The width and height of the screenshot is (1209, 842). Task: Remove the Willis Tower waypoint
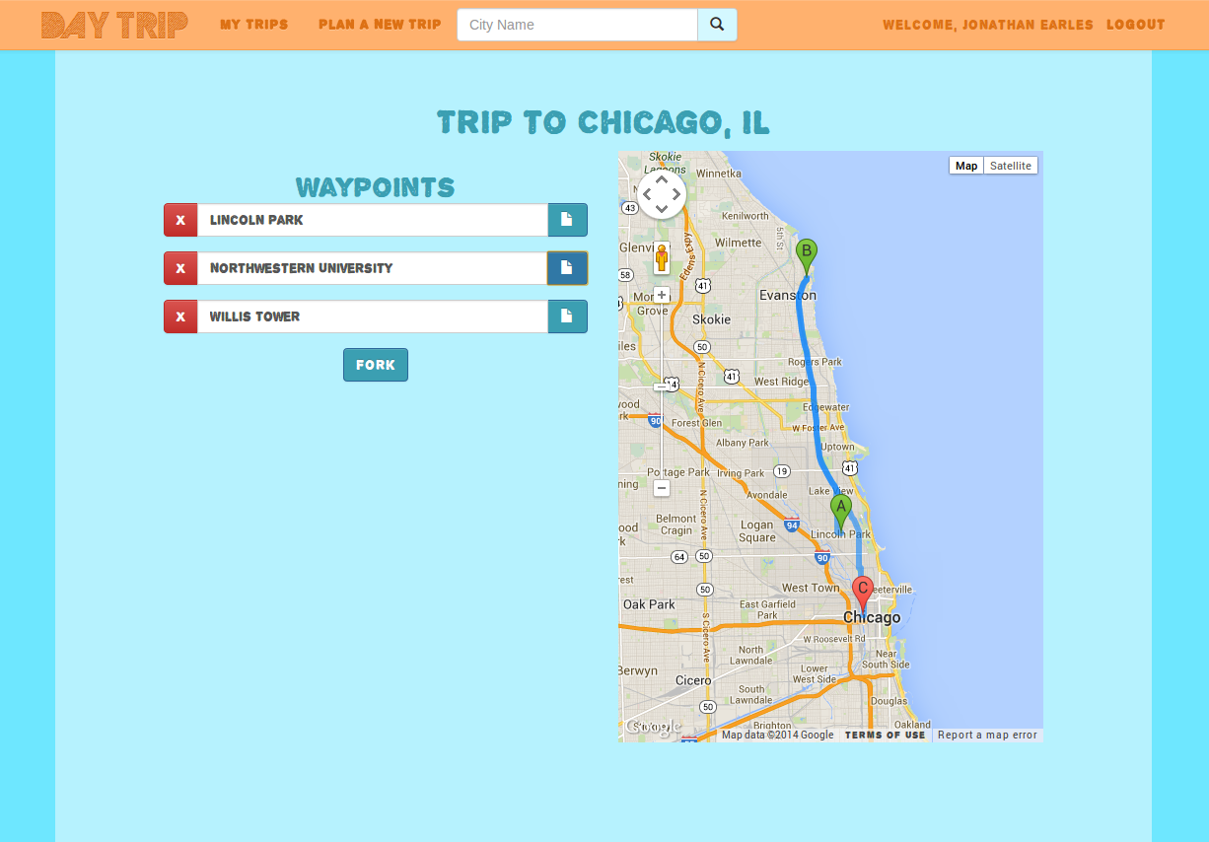(180, 316)
